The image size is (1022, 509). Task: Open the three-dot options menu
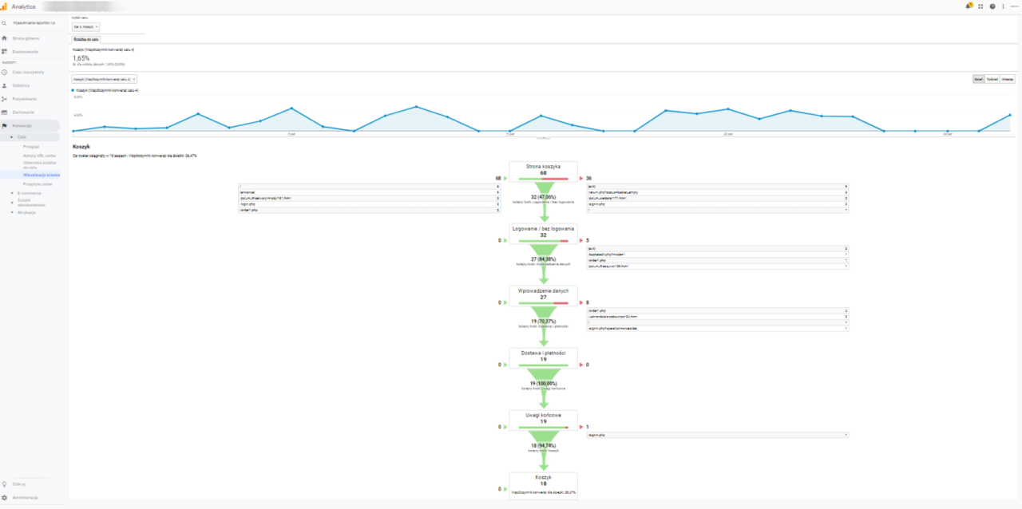tap(1003, 6)
